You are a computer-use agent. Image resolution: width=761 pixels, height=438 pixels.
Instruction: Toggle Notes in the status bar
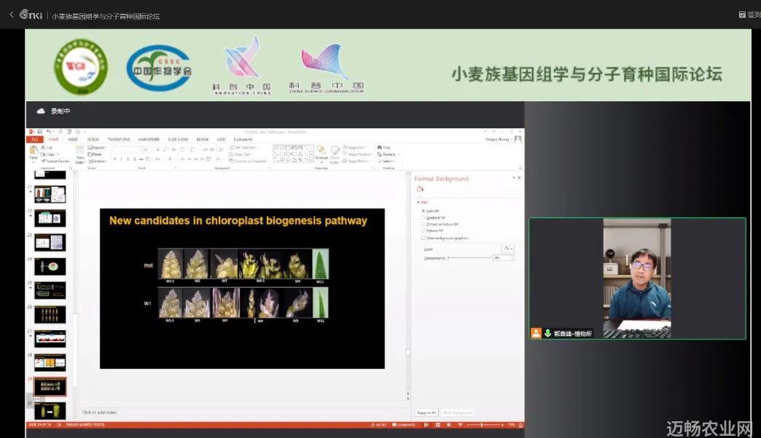pos(379,425)
